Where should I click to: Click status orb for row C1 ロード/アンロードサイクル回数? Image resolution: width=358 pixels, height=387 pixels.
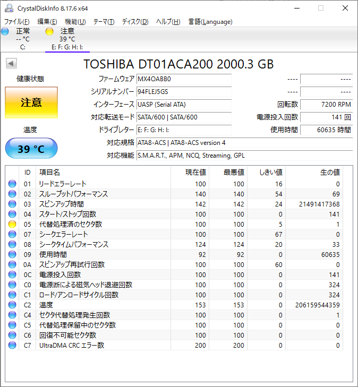pyautogui.click(x=12, y=295)
